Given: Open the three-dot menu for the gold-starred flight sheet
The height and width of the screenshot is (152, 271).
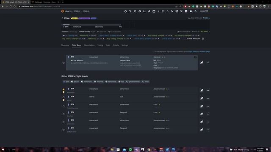Looking at the screenshot, I should [207, 90].
